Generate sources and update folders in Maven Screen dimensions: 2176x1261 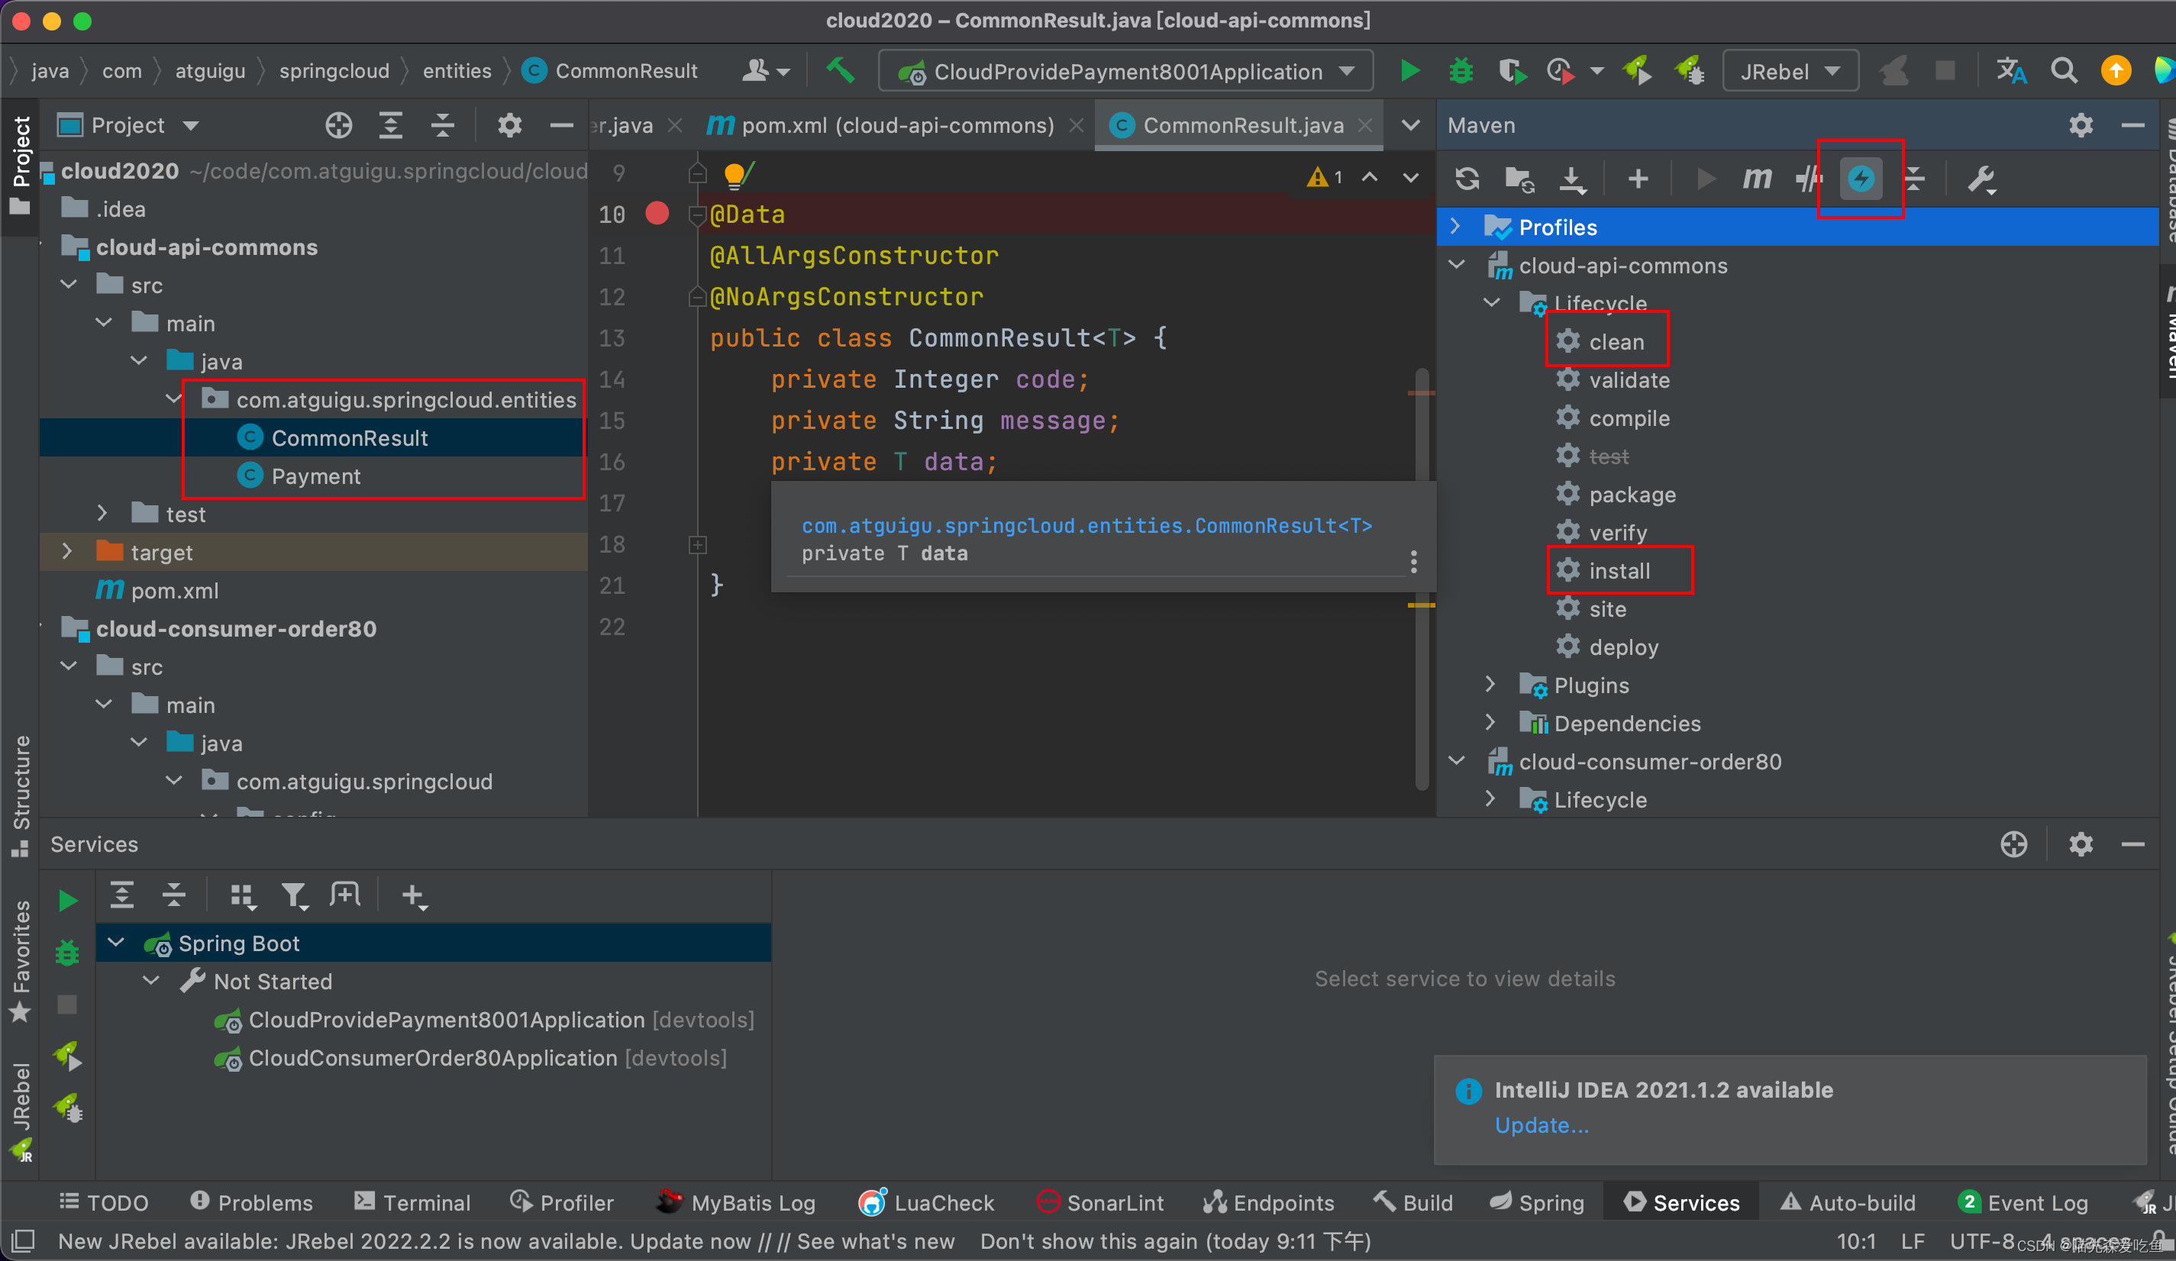(x=1519, y=179)
